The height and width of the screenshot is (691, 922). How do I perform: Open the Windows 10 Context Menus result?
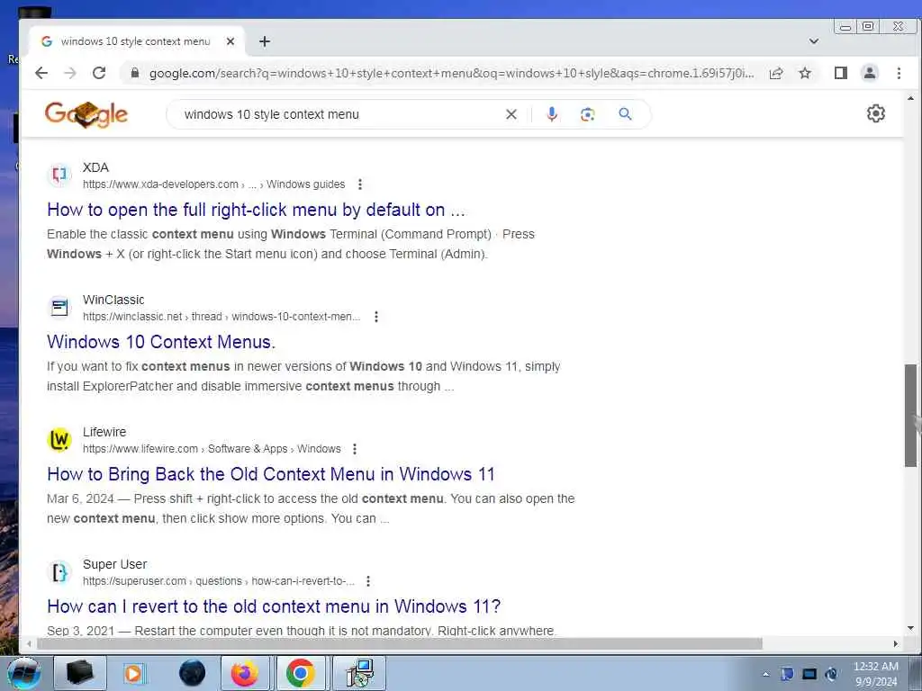[161, 342]
